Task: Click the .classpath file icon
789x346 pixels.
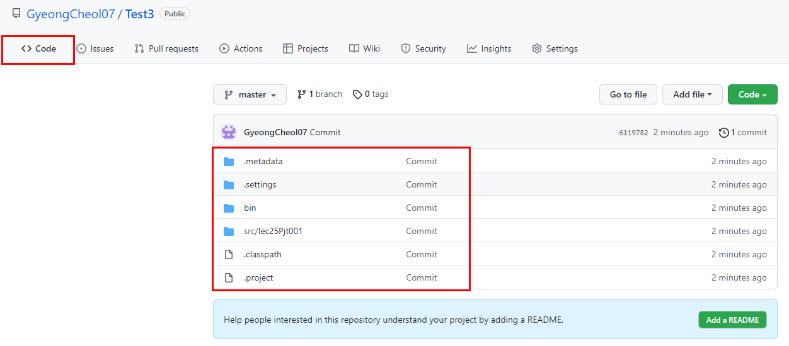Action: [x=229, y=254]
